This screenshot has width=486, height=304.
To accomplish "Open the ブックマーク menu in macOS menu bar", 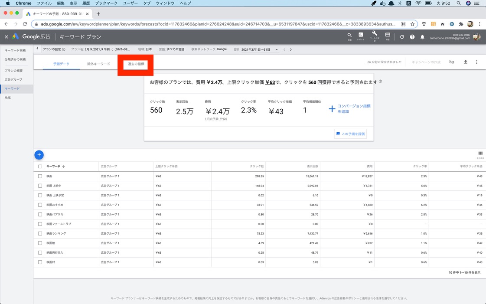I will point(106,3).
